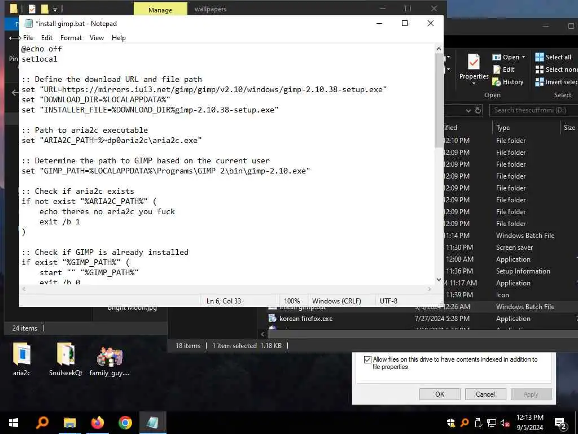Click the Ln 6, Col 33 status entry

[224, 301]
